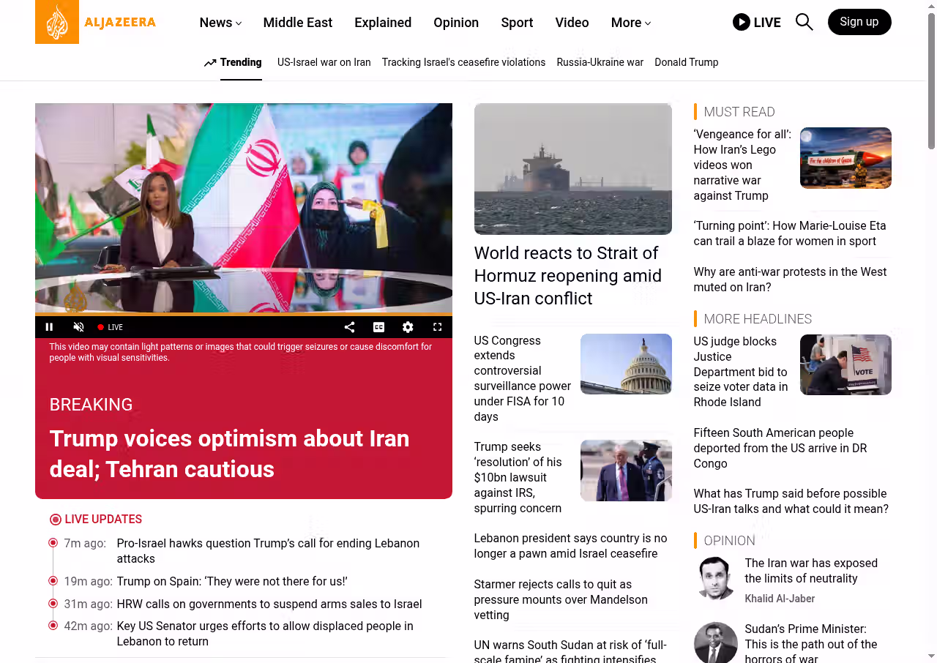Open the Middle East section
Screen dimensions: 937x663
click(297, 23)
